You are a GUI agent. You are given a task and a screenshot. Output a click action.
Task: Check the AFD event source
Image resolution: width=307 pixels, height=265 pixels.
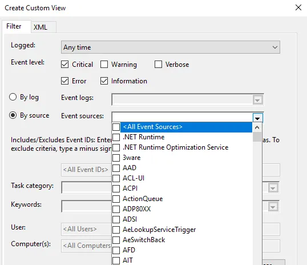pos(116,250)
